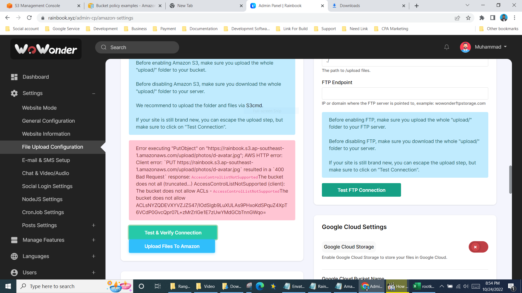Switch to the New Tab tab
This screenshot has width=522, height=293.
pos(206,6)
